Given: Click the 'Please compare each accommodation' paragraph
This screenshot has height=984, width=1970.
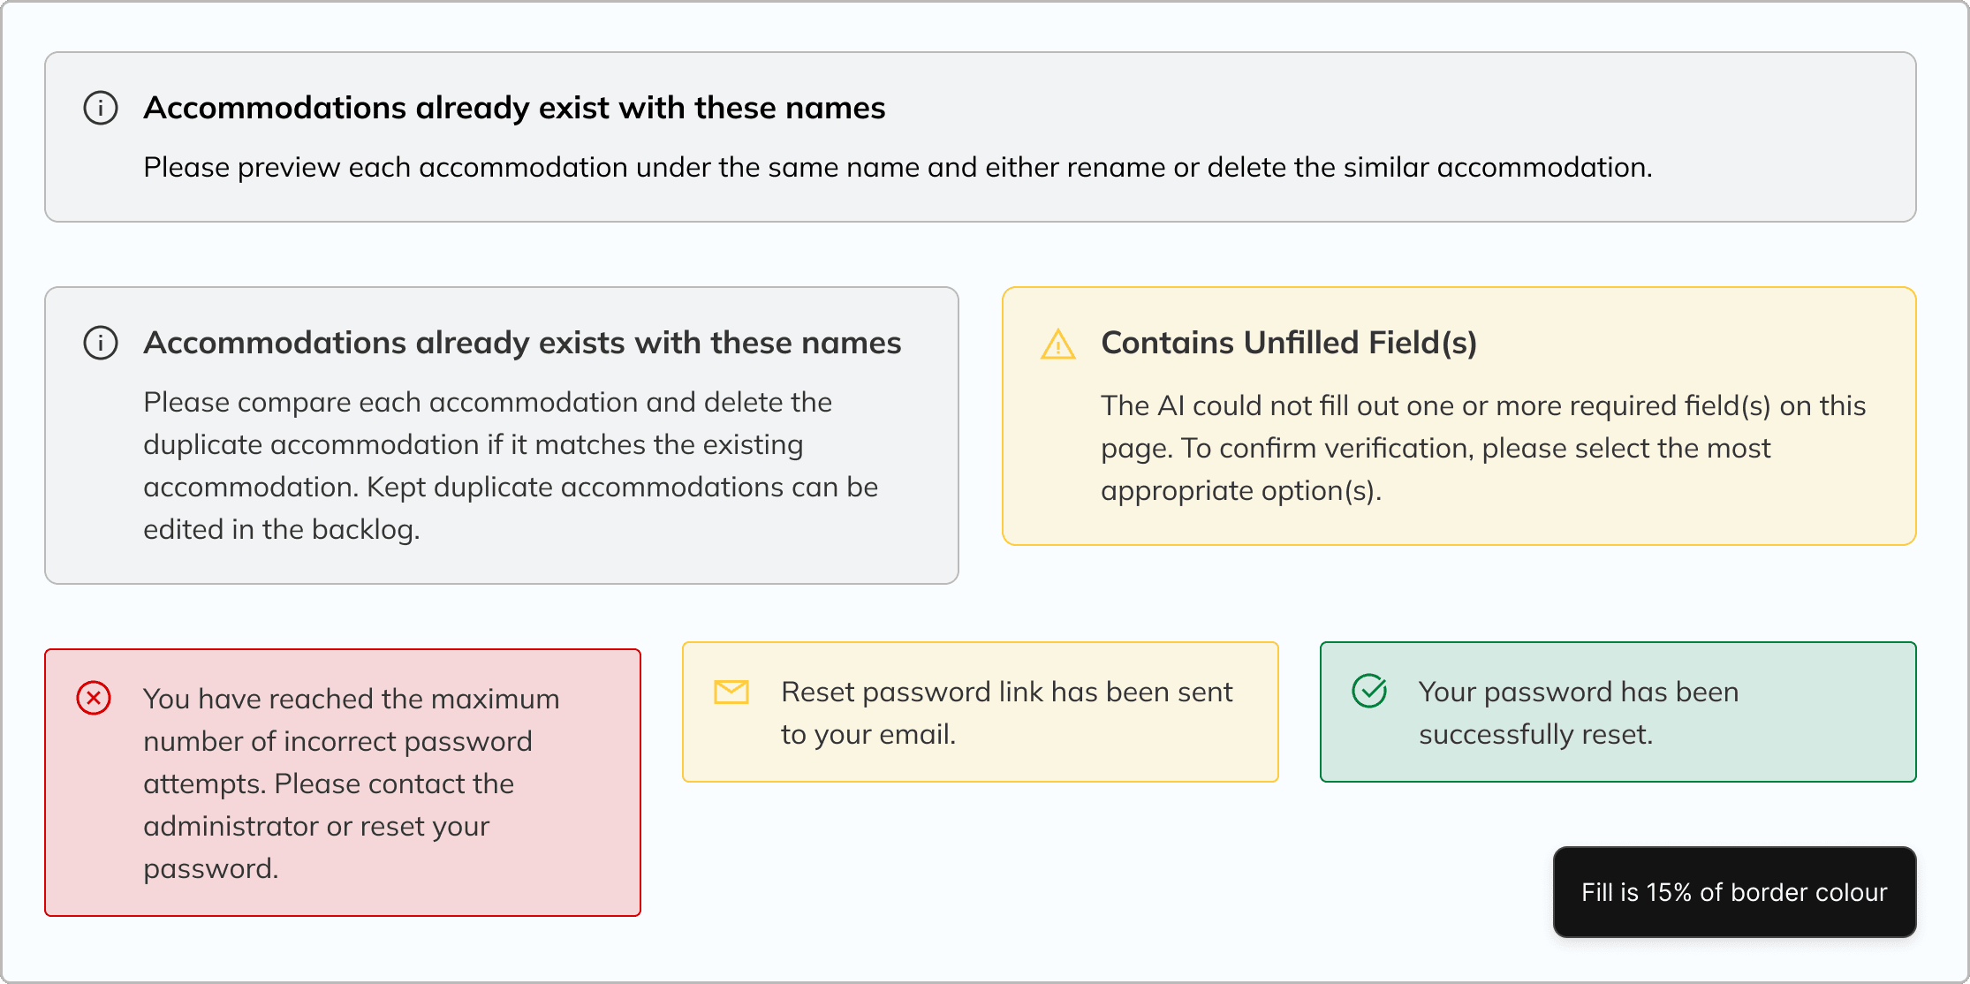Looking at the screenshot, I should coord(511,466).
